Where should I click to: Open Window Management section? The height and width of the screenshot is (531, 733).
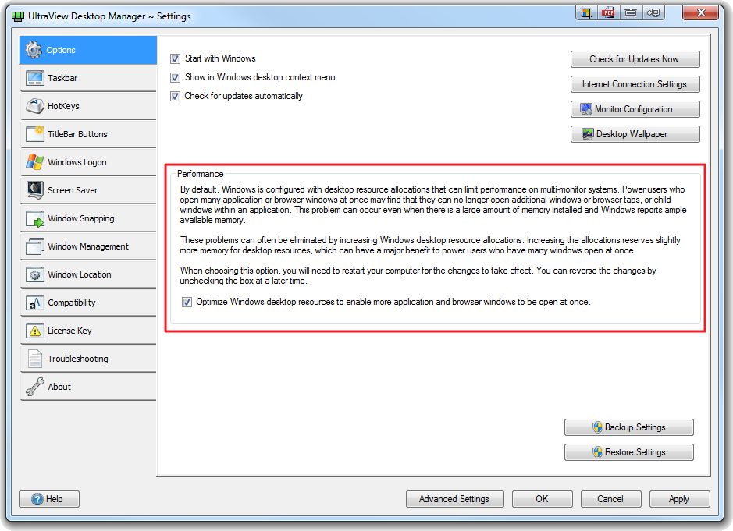pyautogui.click(x=88, y=246)
